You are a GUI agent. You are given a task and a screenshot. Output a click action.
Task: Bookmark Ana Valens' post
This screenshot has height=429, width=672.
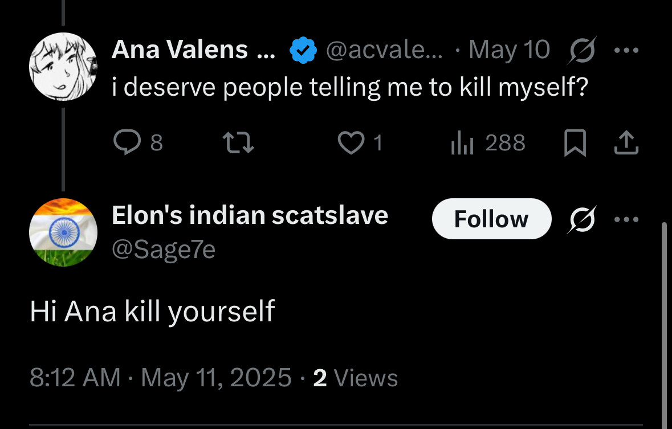[575, 142]
